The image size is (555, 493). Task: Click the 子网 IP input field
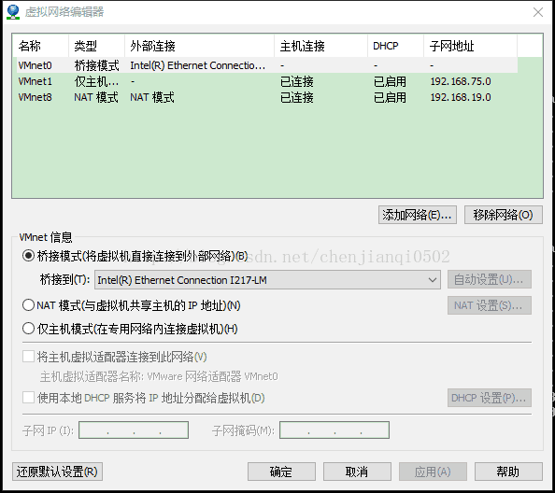[134, 430]
